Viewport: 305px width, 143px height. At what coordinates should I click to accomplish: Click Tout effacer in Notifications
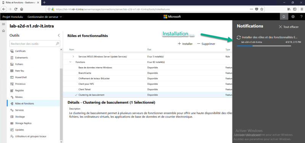pyautogui.click(x=289, y=27)
